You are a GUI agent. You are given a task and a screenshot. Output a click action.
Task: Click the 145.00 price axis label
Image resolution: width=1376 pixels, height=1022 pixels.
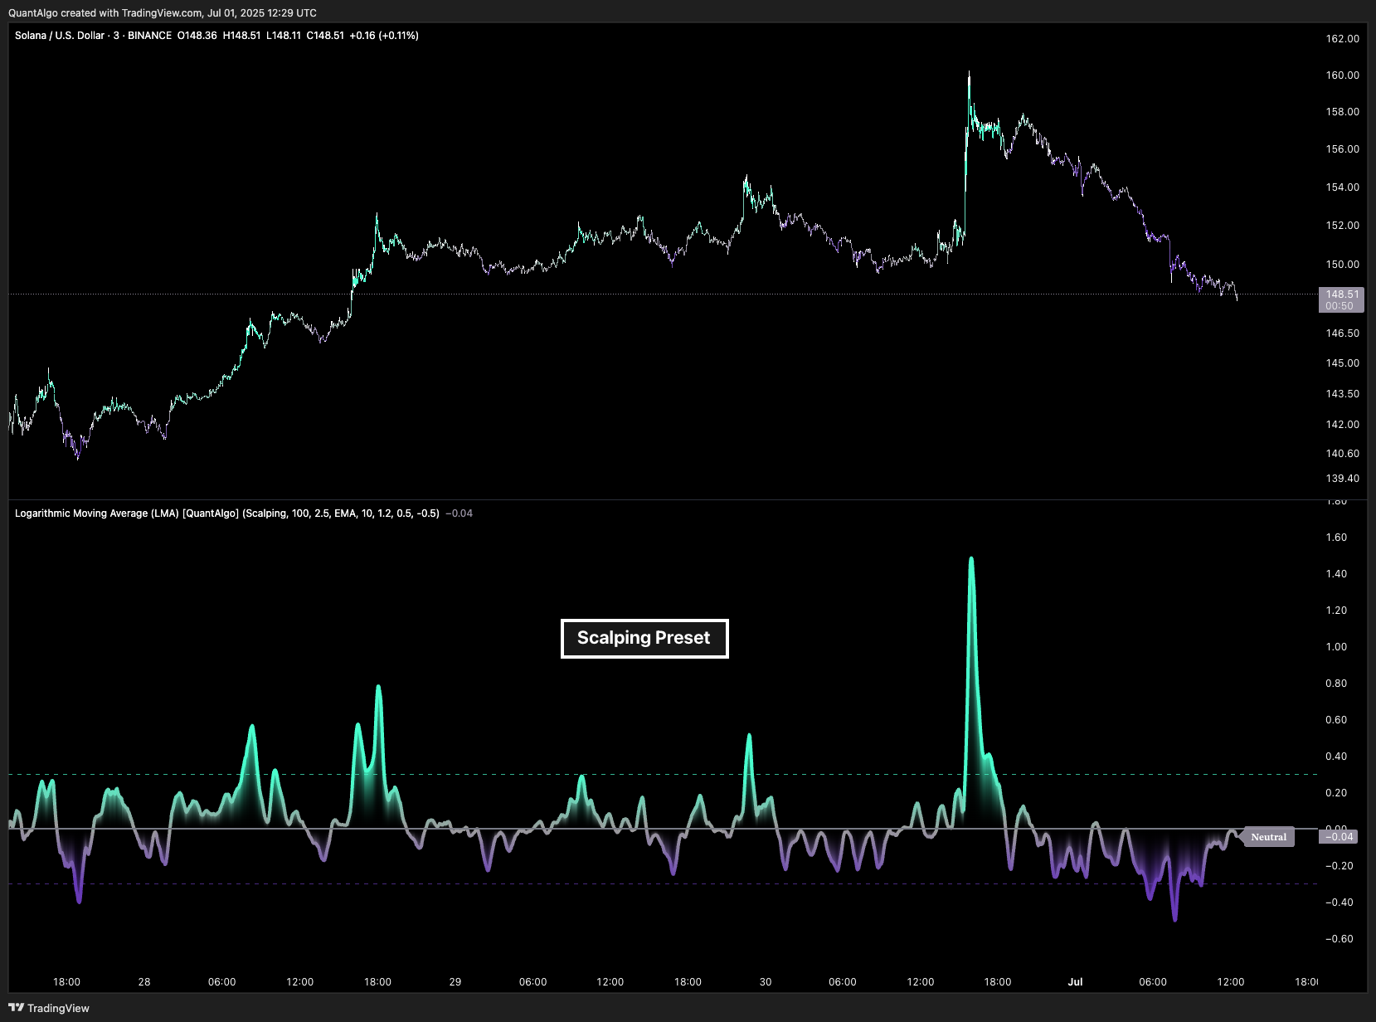[1343, 363]
